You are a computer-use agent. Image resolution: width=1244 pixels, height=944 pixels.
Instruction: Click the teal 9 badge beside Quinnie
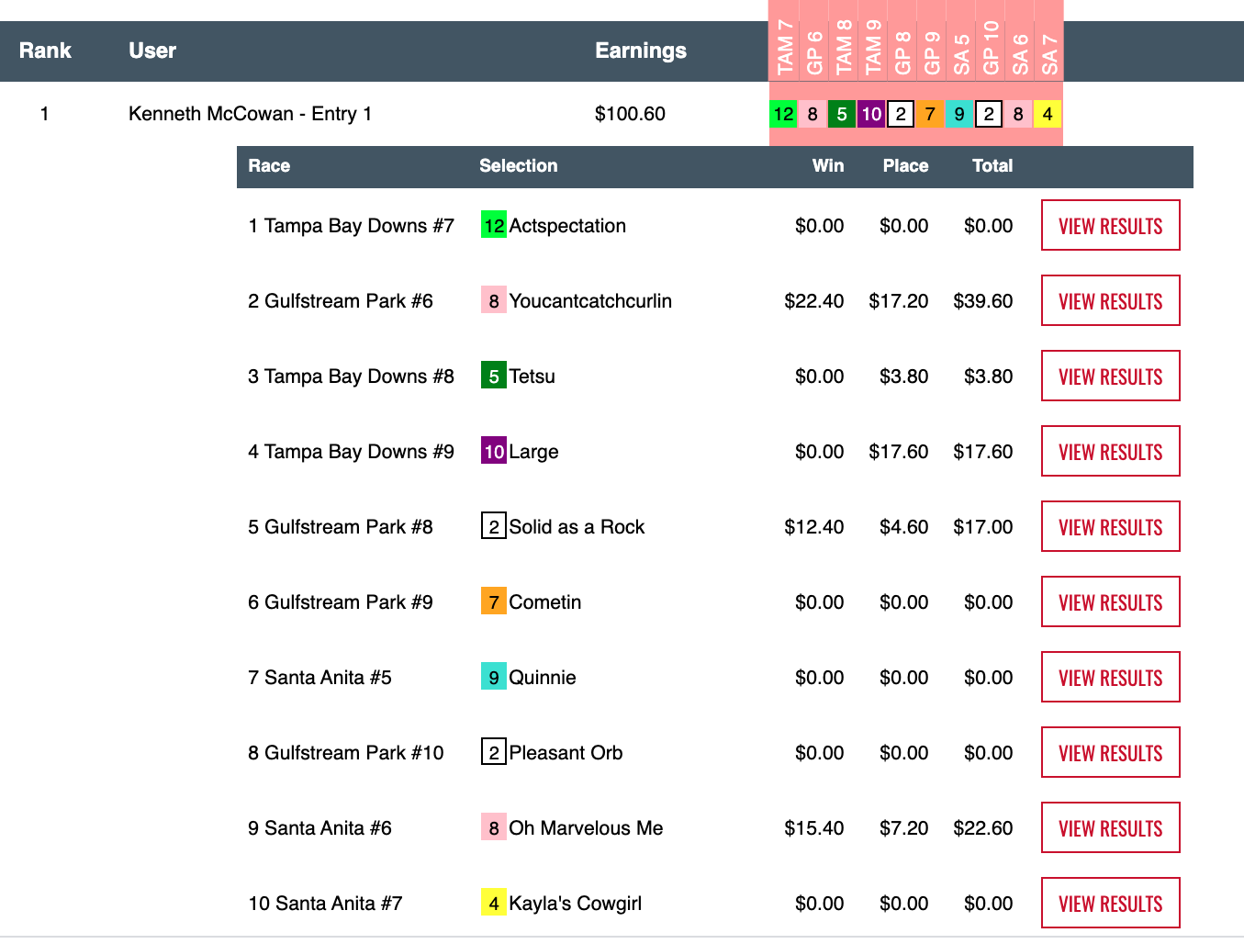pyautogui.click(x=493, y=678)
